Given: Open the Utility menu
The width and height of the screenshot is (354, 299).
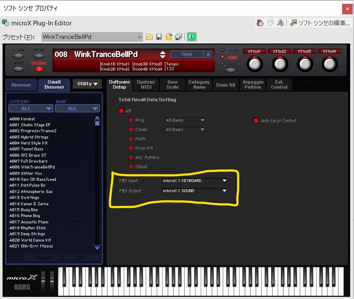Looking at the screenshot, I should (x=88, y=84).
